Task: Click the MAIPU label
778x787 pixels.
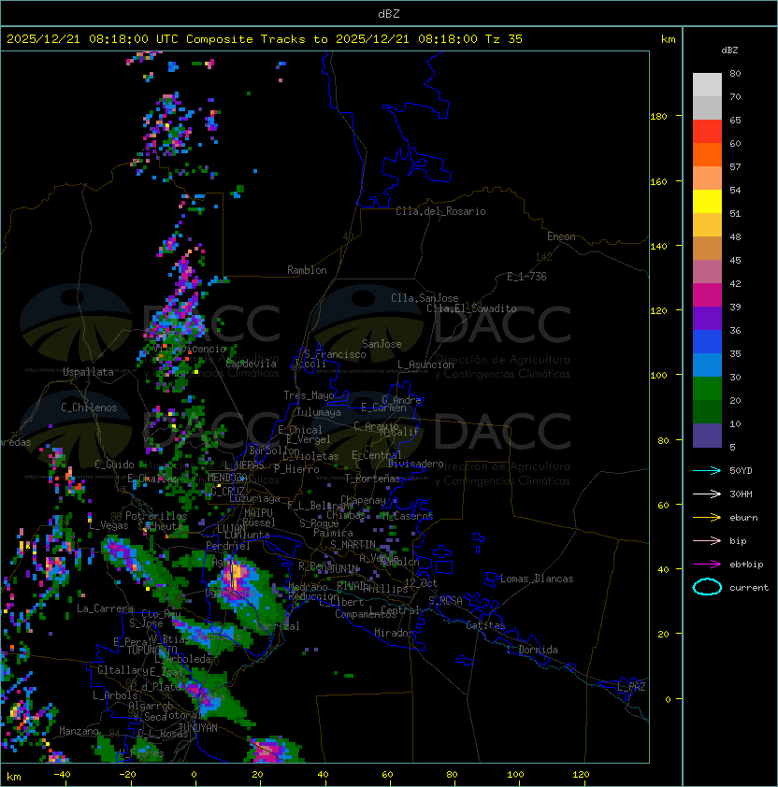Action: (258, 513)
